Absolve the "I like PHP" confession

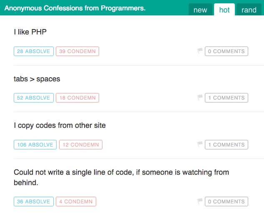coord(34,51)
